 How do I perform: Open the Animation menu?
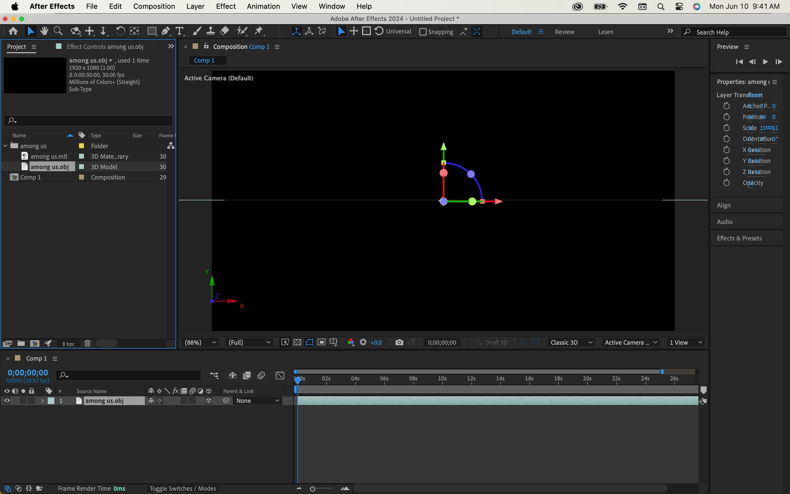pyautogui.click(x=263, y=6)
